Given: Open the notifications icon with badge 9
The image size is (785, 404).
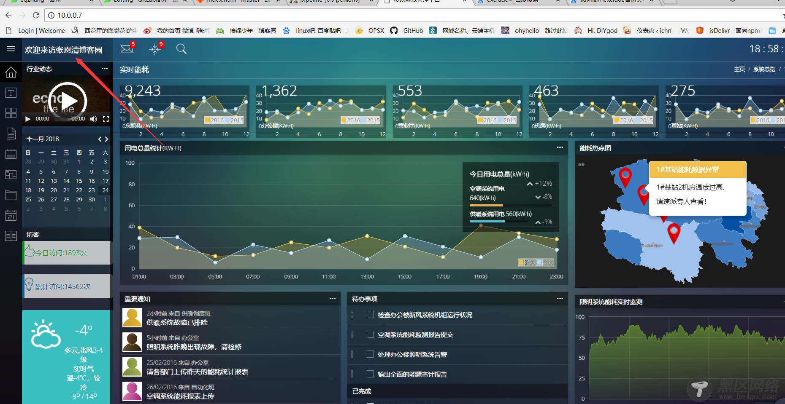Looking at the screenshot, I should 155,49.
